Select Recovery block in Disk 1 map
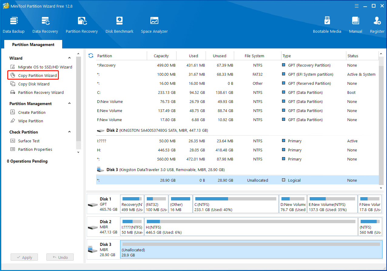The image size is (387, 271). point(132,204)
